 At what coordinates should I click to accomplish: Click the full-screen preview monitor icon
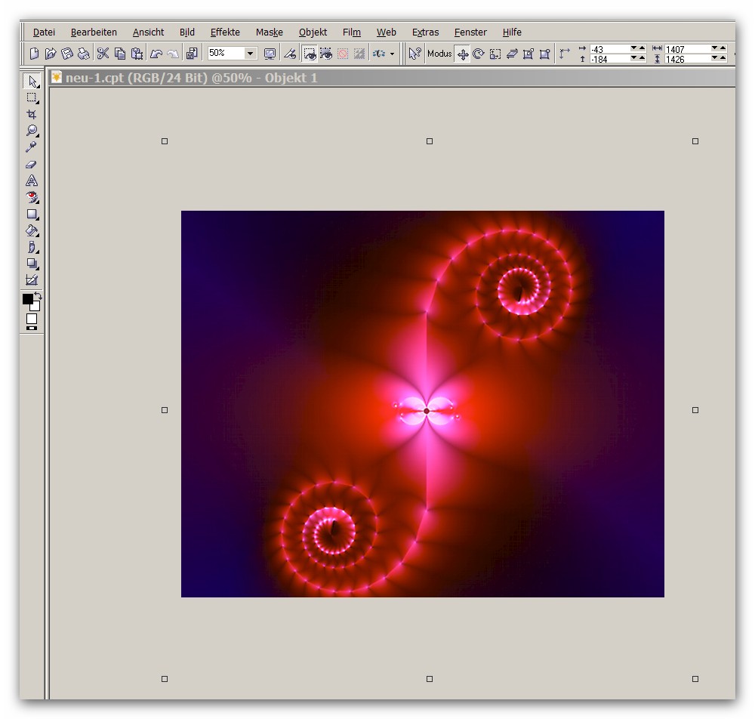tap(270, 54)
